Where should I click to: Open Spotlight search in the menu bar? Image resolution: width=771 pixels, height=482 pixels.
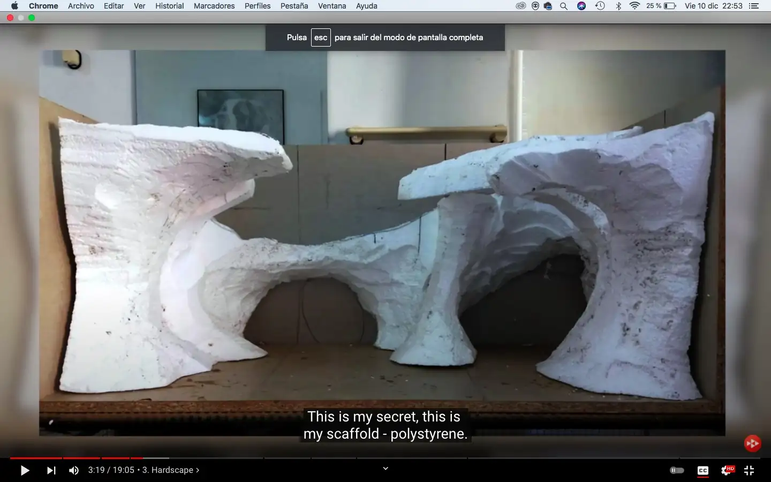[564, 6]
